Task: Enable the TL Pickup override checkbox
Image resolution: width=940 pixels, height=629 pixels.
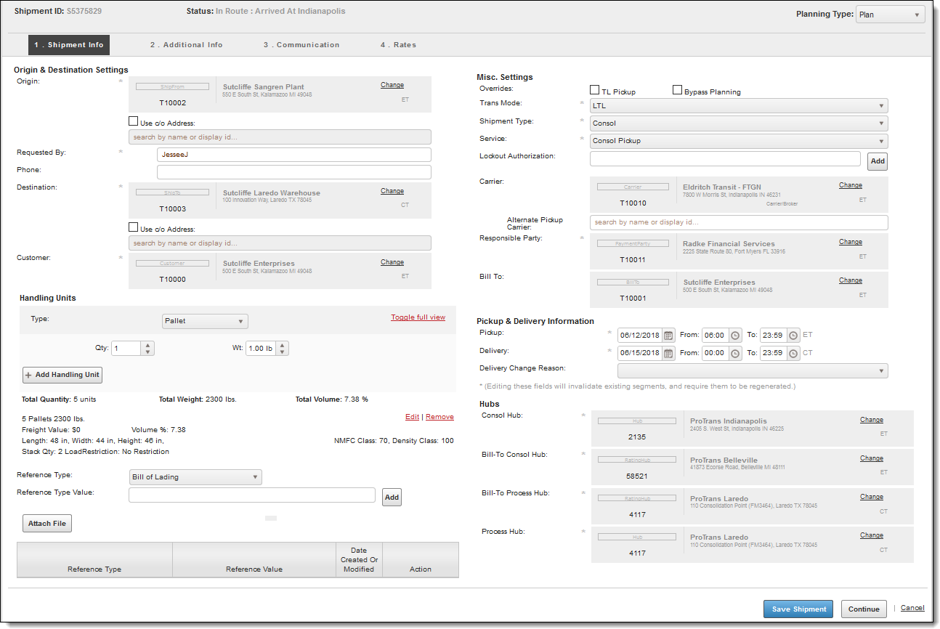Action: (x=595, y=91)
